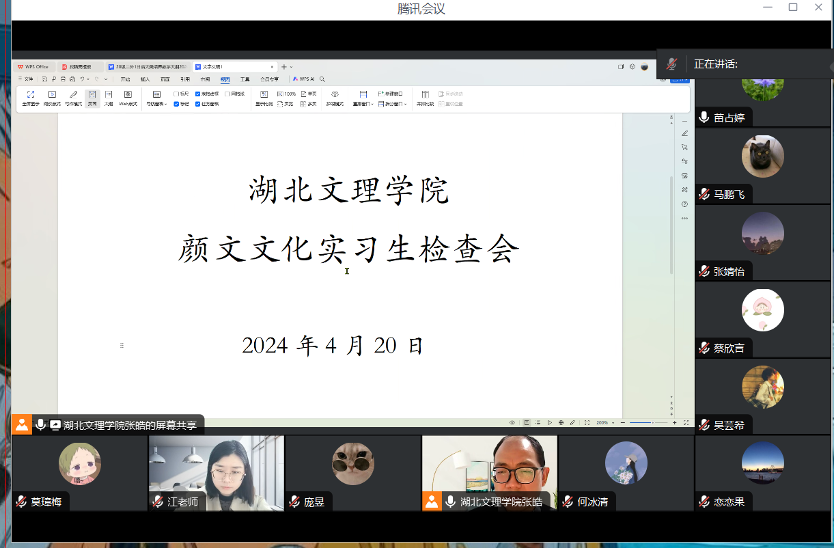The width and height of the screenshot is (834, 548).
Task: Enable the 网格线 gridlines checkbox
Action: tap(227, 94)
